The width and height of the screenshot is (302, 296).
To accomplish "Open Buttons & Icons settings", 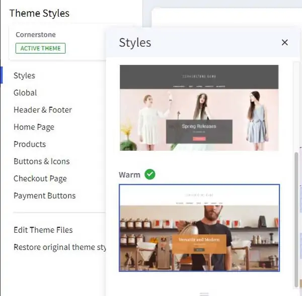I will coord(42,161).
